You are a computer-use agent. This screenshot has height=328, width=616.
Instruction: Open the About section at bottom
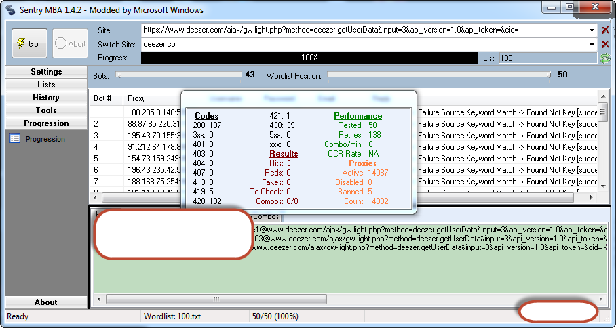click(x=46, y=302)
